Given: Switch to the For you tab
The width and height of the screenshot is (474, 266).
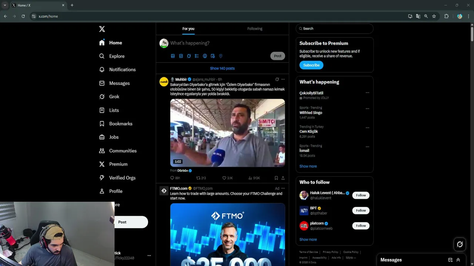Looking at the screenshot, I should [x=188, y=28].
